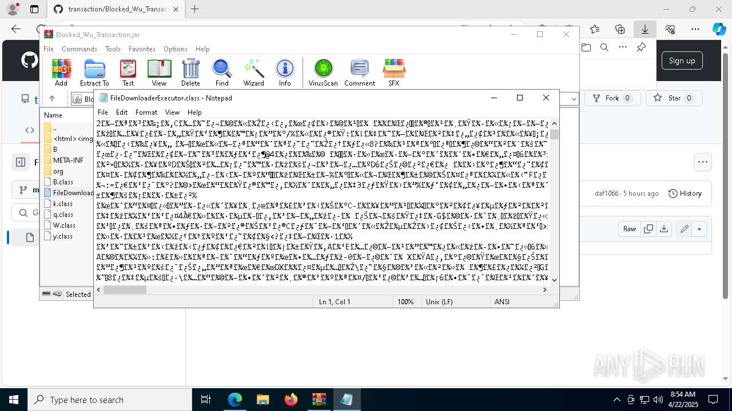Select y.class file in WinRAR
The height and width of the screenshot is (411, 732).
[x=63, y=236]
